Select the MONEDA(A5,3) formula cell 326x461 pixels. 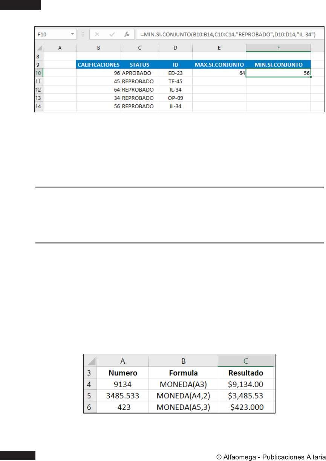183,407
